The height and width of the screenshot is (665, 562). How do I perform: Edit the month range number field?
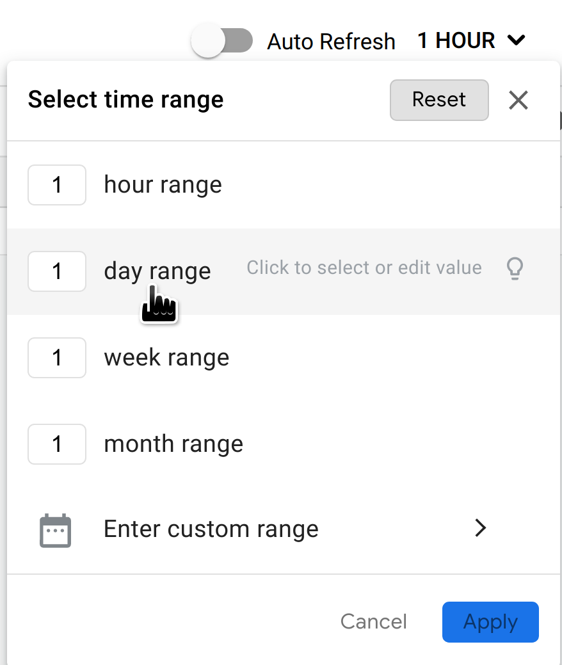[x=57, y=444]
